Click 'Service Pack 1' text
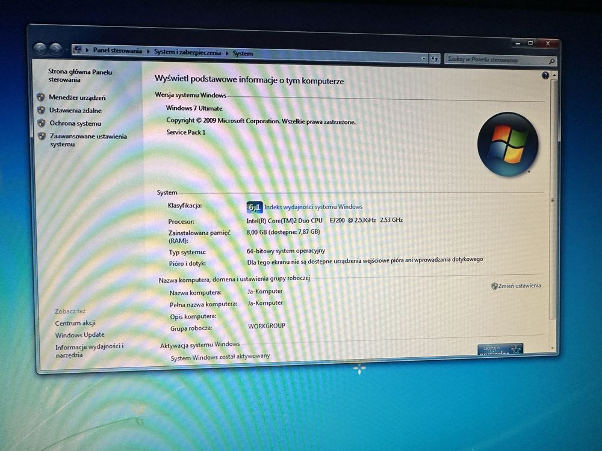 pyautogui.click(x=186, y=132)
